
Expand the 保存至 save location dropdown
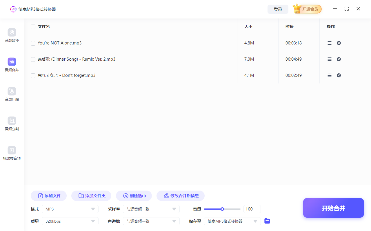[232, 221]
